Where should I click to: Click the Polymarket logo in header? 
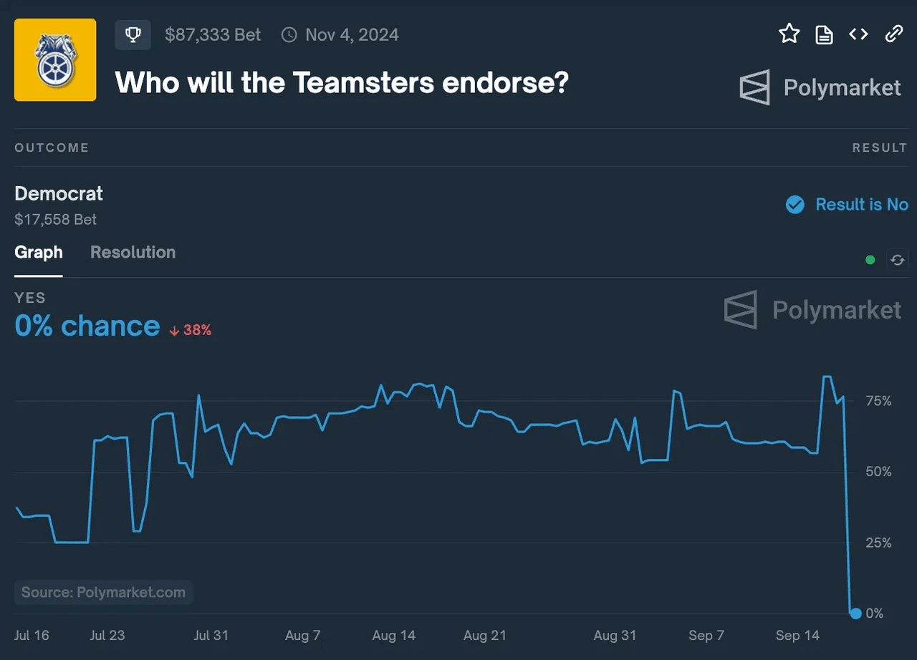click(x=820, y=87)
